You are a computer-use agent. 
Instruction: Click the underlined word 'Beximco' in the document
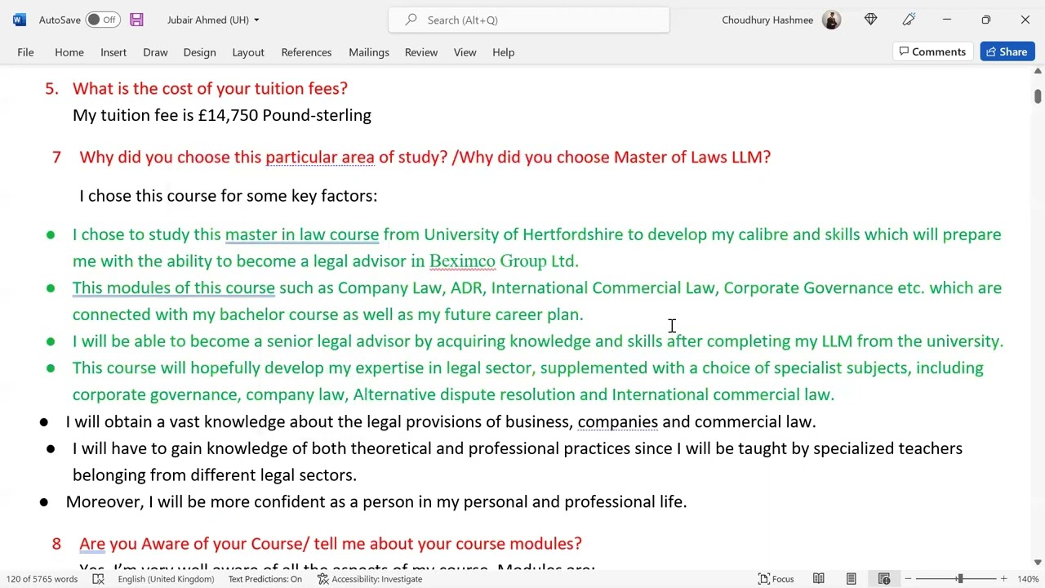(462, 261)
